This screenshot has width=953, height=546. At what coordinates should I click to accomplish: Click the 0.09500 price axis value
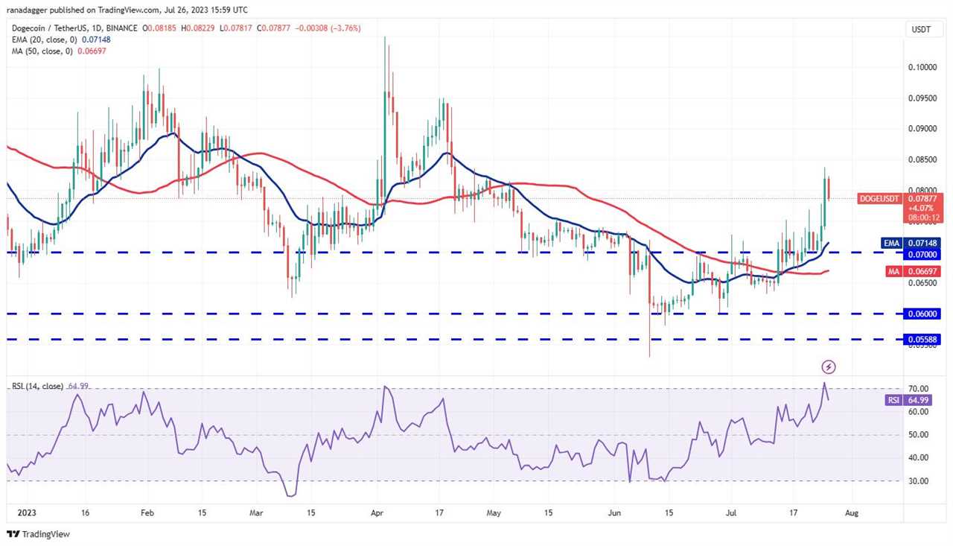click(922, 98)
